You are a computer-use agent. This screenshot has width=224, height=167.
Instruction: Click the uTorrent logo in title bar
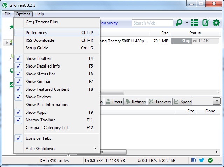coord(5,5)
